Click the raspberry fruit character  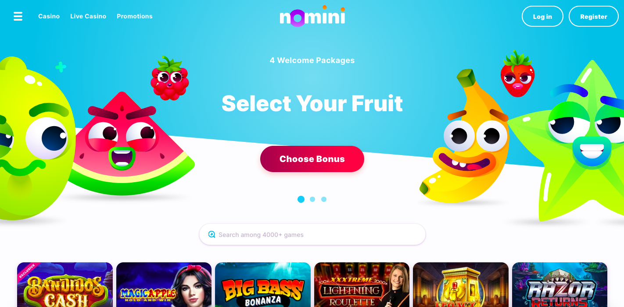click(169, 78)
